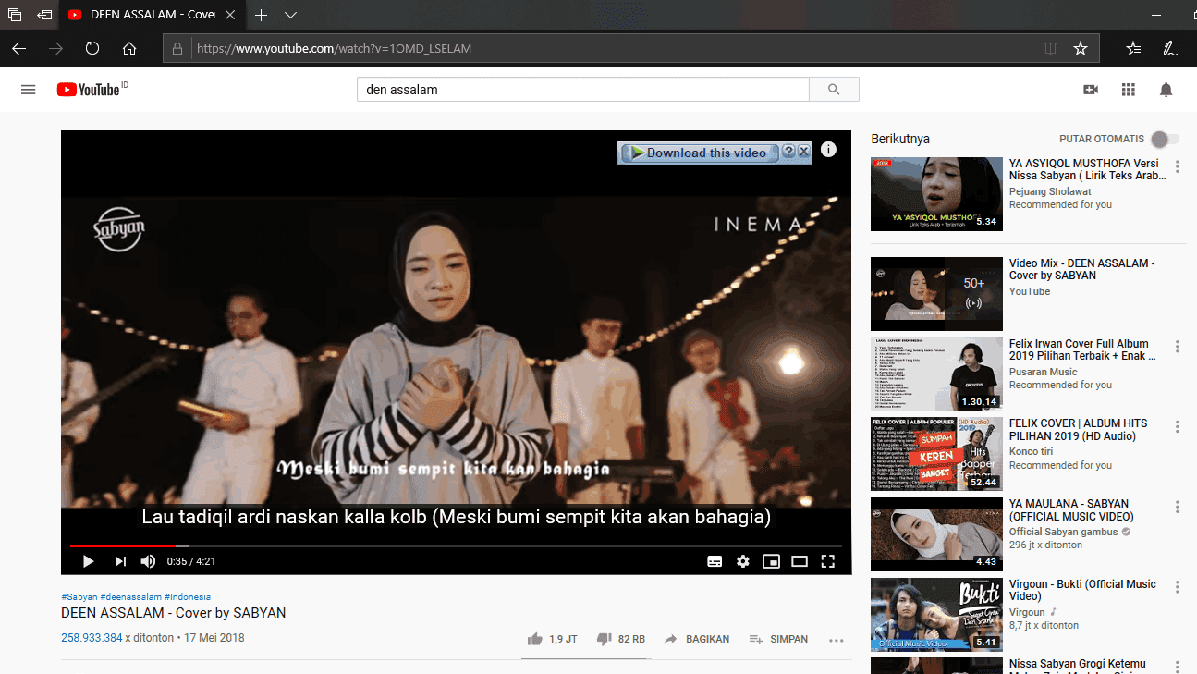This screenshot has height=674, width=1197.
Task: Click the YouTube search input field
Action: (x=583, y=90)
